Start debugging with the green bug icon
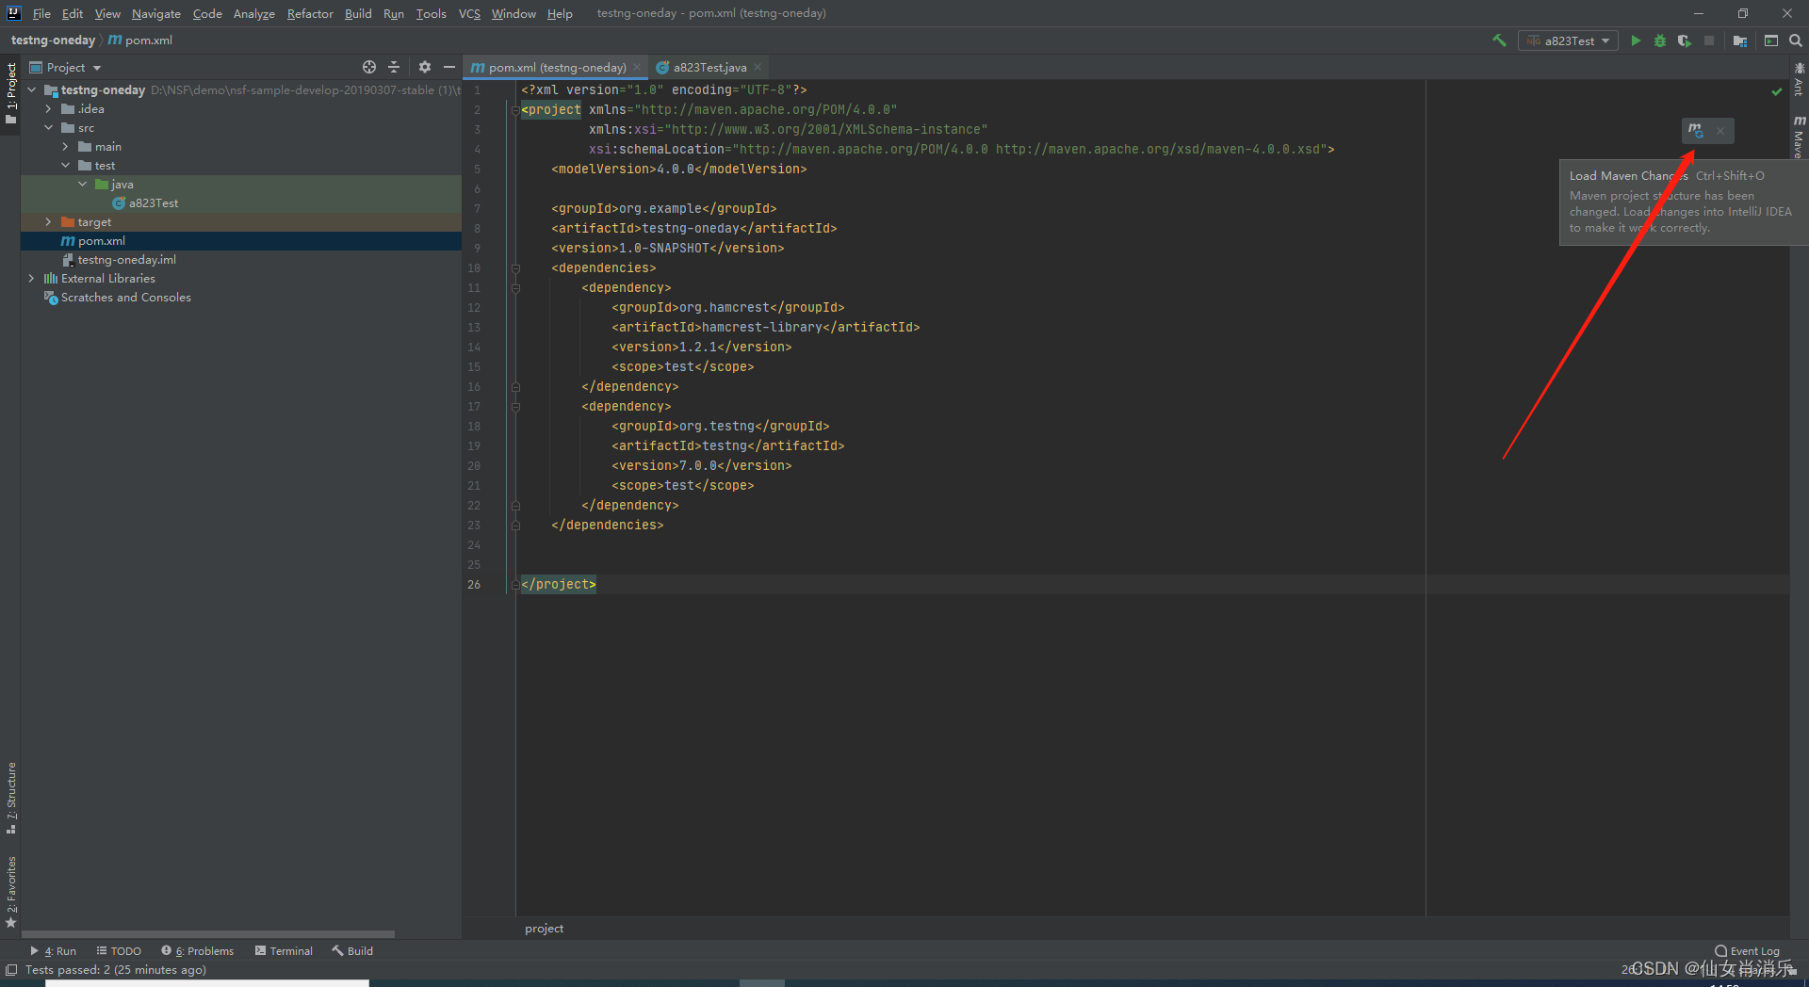Viewport: 1809px width, 987px height. coord(1660,40)
